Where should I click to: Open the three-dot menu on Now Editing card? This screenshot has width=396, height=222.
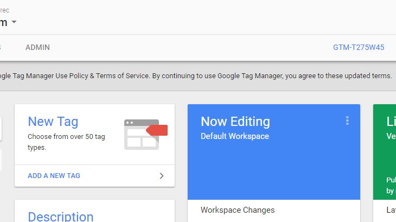click(347, 120)
